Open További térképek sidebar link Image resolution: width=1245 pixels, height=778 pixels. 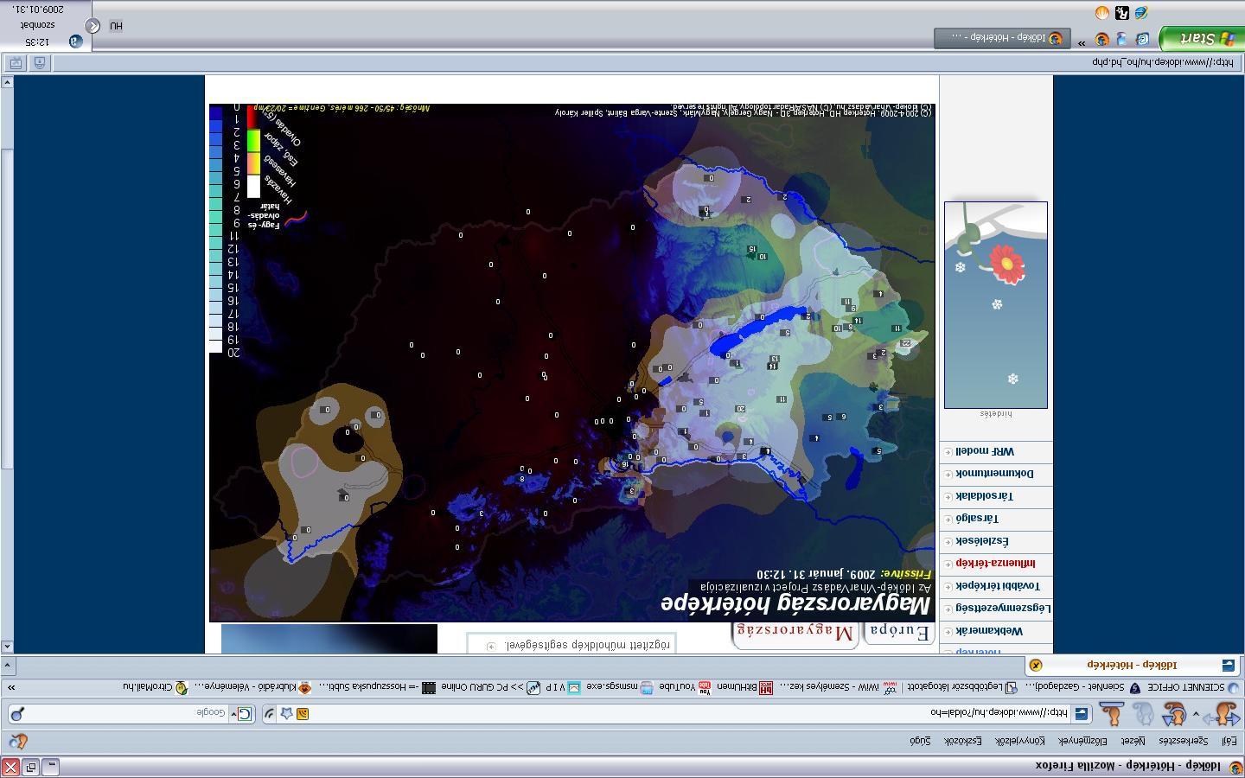click(x=998, y=586)
